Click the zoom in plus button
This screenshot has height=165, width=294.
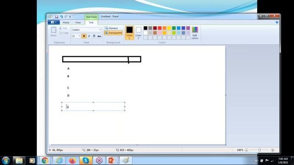pyautogui.click(x=272, y=150)
